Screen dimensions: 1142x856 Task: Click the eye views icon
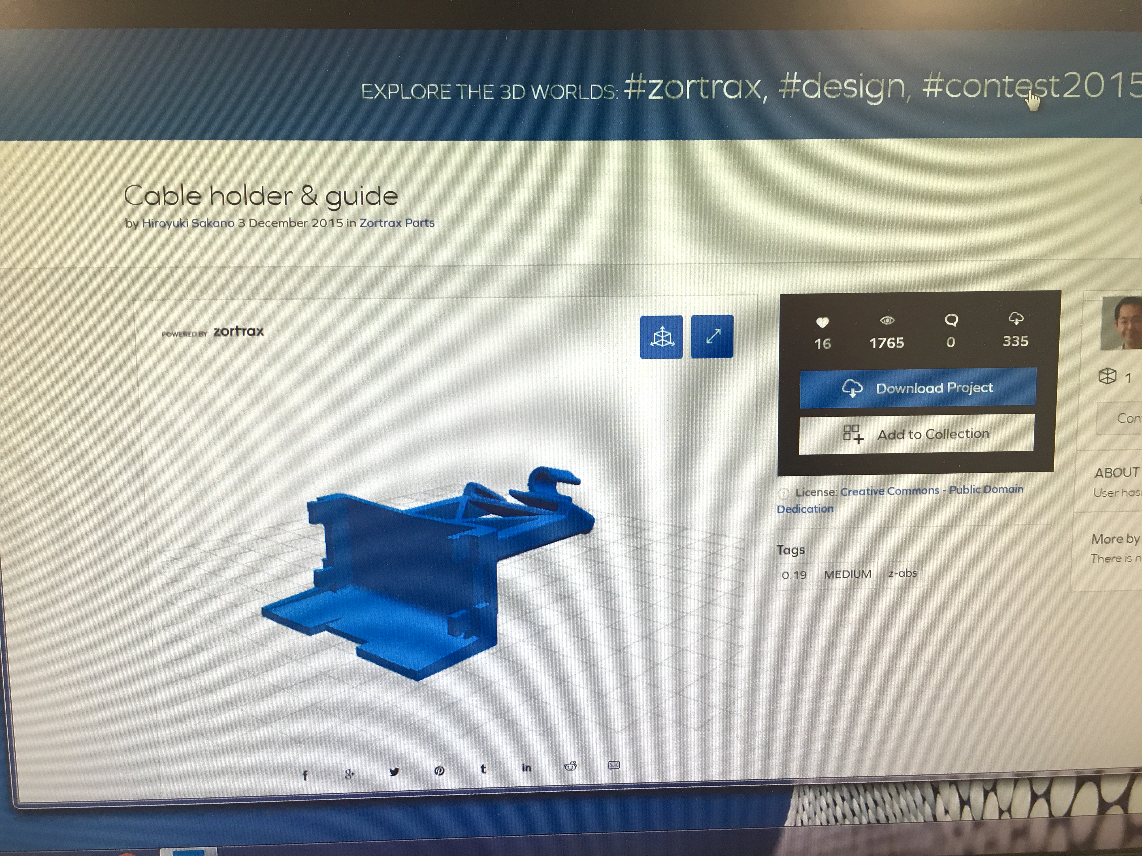coord(887,320)
